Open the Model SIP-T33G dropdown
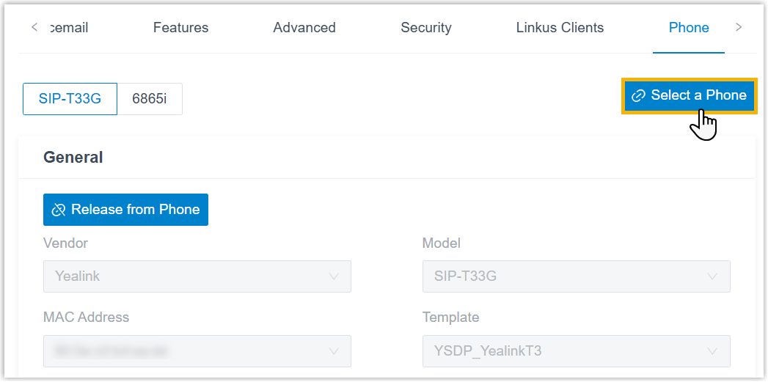 (576, 276)
